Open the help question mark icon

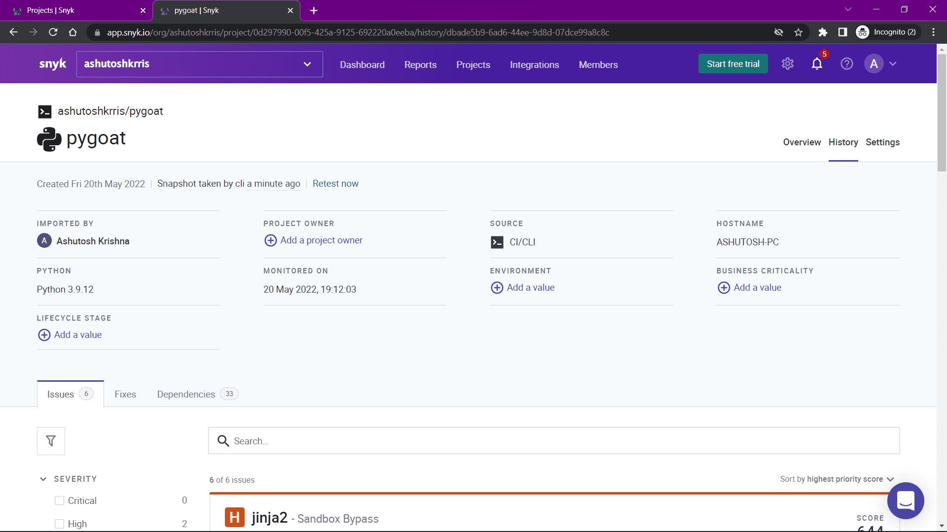click(x=847, y=64)
